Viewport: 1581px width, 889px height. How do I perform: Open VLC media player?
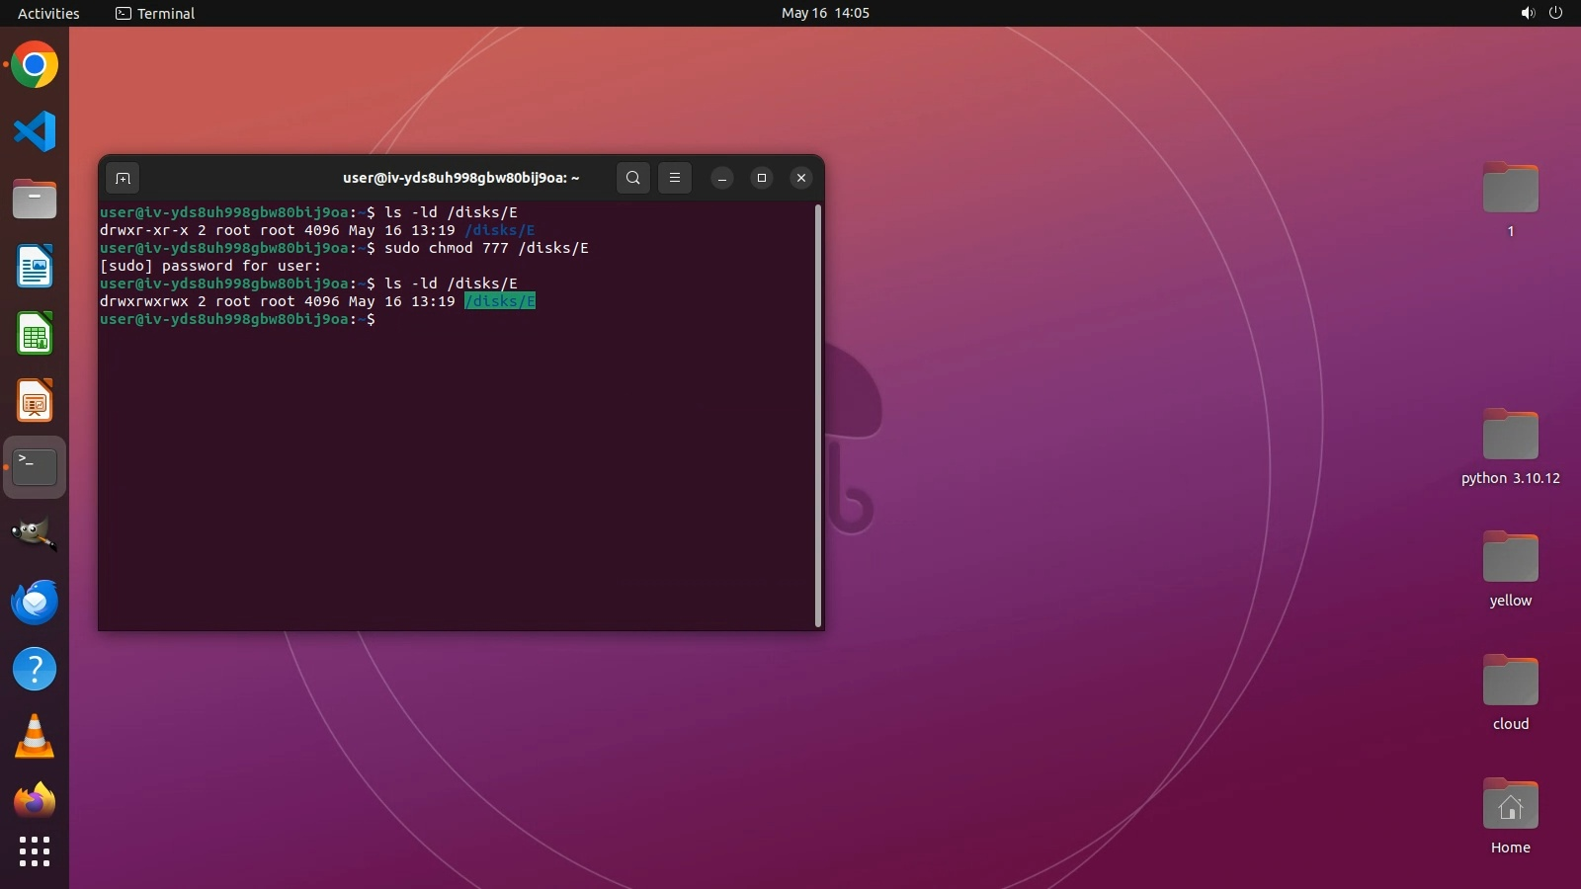[35, 736]
